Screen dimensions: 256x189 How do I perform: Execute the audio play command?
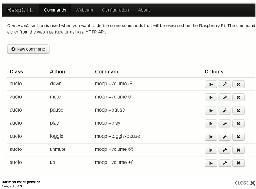pyautogui.click(x=211, y=124)
